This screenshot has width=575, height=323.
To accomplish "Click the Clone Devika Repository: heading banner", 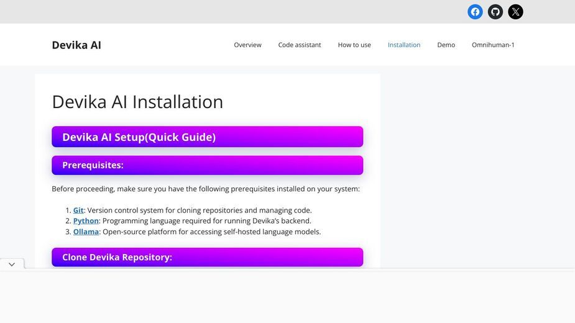I will coord(207,257).
